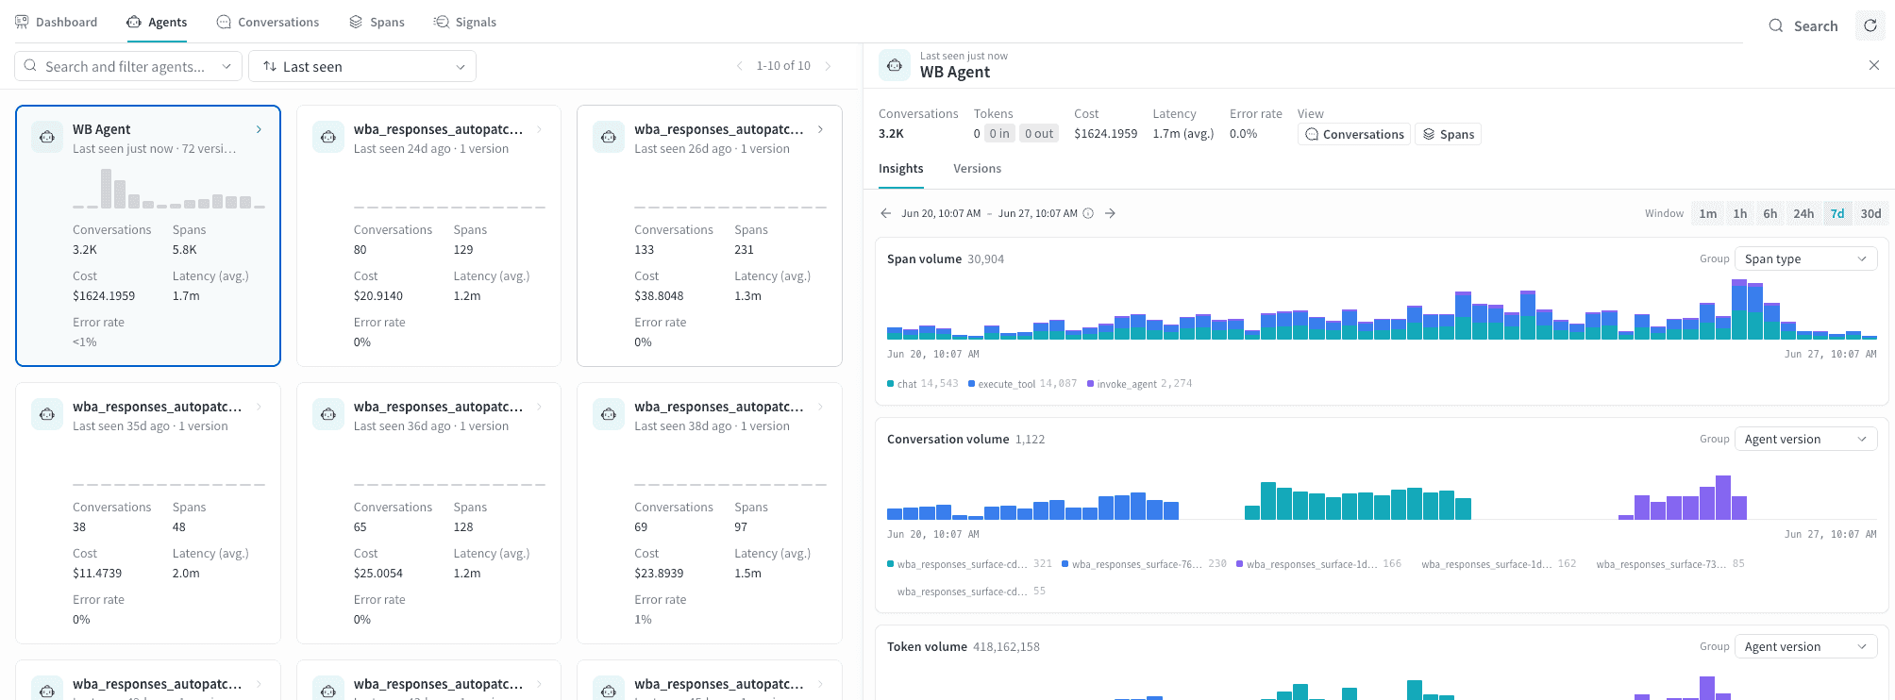Toggle the execute_tool legend series
This screenshot has width=1895, height=700.
point(1022,384)
